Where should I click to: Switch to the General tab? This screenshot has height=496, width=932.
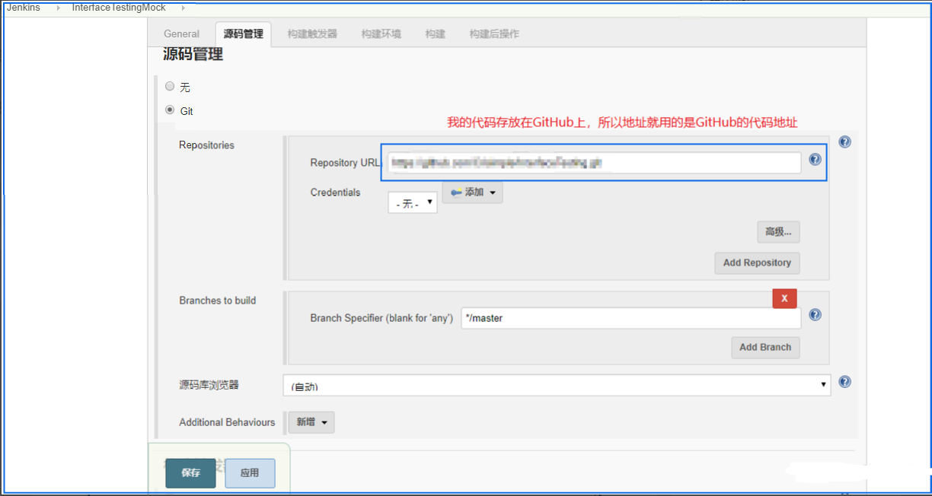[181, 33]
